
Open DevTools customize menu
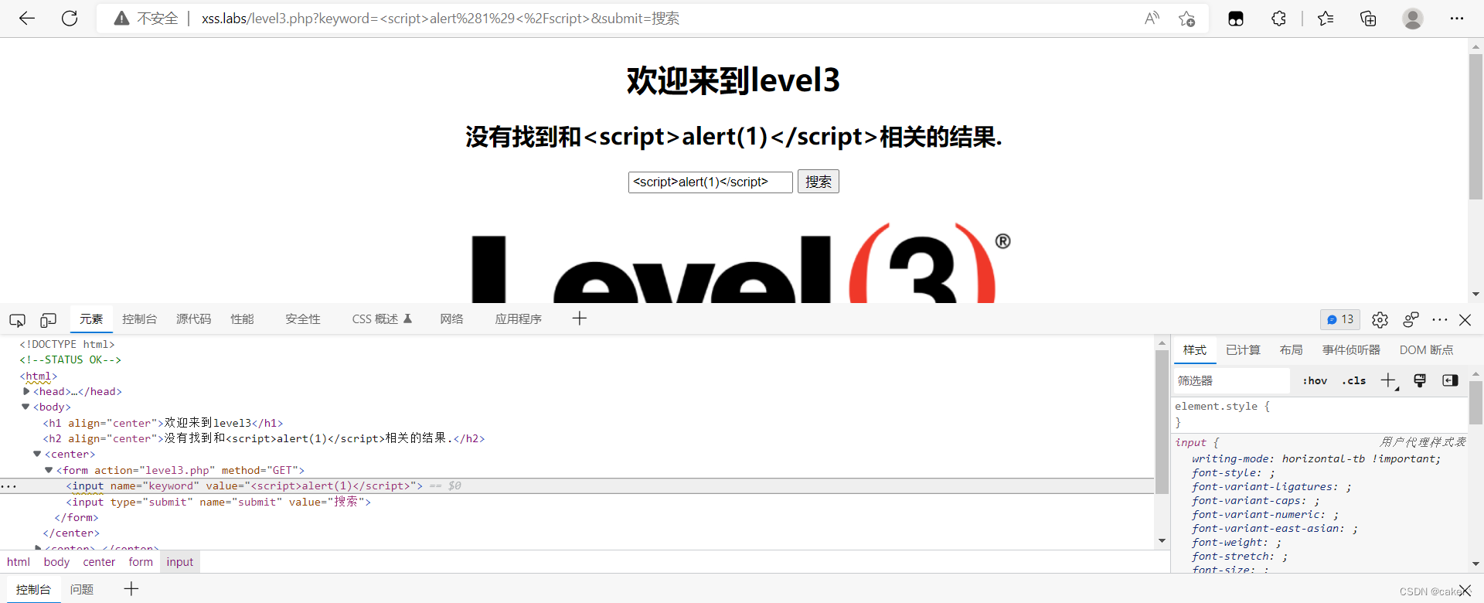[x=1439, y=319]
